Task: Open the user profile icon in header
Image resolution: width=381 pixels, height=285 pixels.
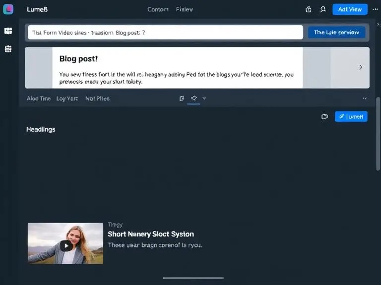Action: [x=323, y=9]
